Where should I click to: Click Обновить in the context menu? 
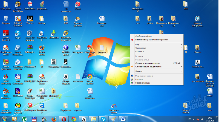140,51
